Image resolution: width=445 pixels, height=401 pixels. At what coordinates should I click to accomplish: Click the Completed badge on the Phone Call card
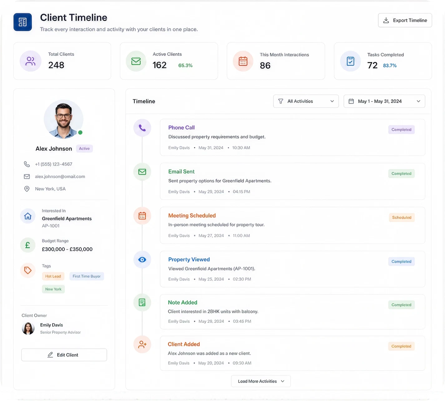401,130
